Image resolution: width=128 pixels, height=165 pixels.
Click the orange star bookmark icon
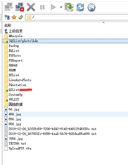14,17
